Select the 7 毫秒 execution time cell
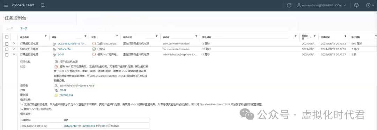The height and width of the screenshot is (130, 377). click(x=355, y=49)
